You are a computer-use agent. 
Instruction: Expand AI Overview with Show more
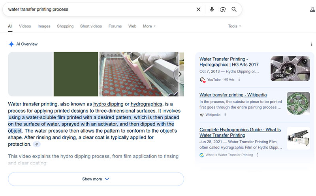(96, 179)
